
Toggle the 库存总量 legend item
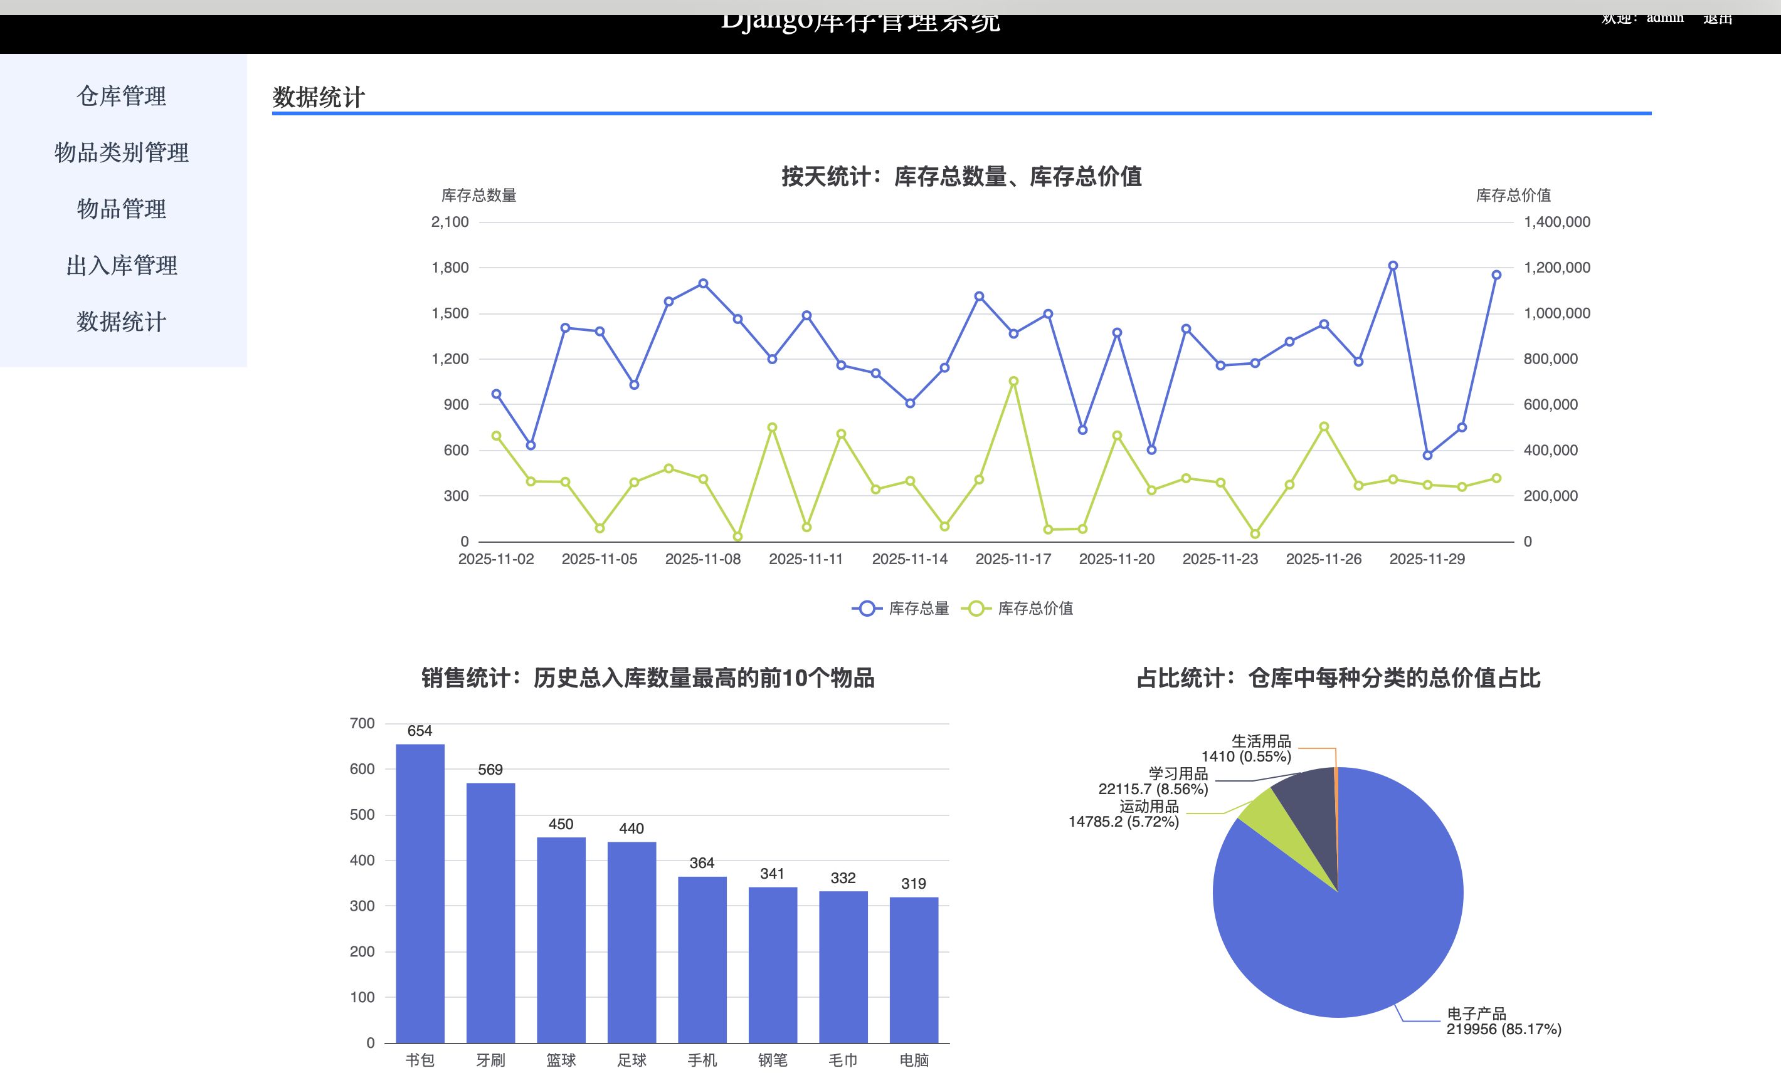(x=918, y=609)
